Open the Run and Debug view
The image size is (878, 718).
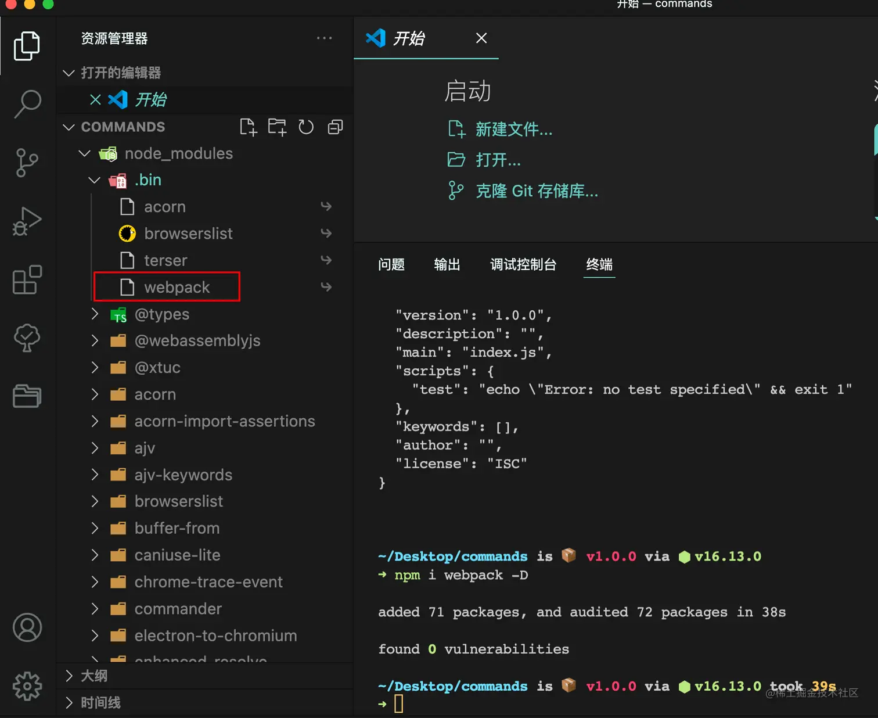(x=27, y=221)
